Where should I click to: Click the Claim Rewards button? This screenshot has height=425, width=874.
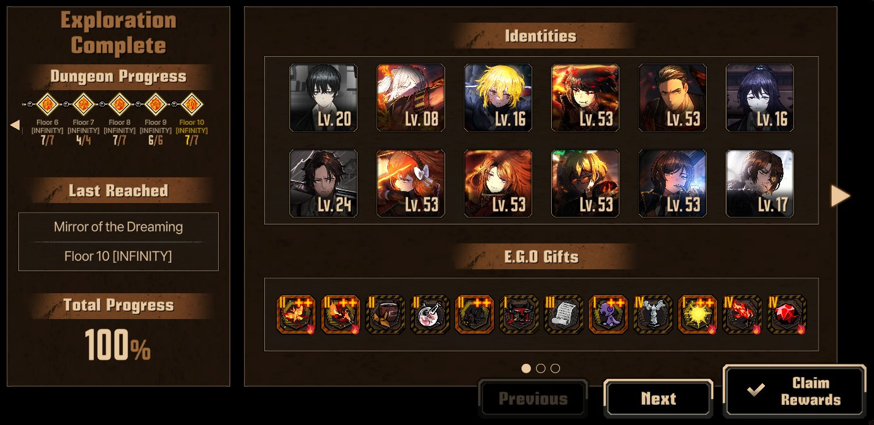pyautogui.click(x=795, y=391)
